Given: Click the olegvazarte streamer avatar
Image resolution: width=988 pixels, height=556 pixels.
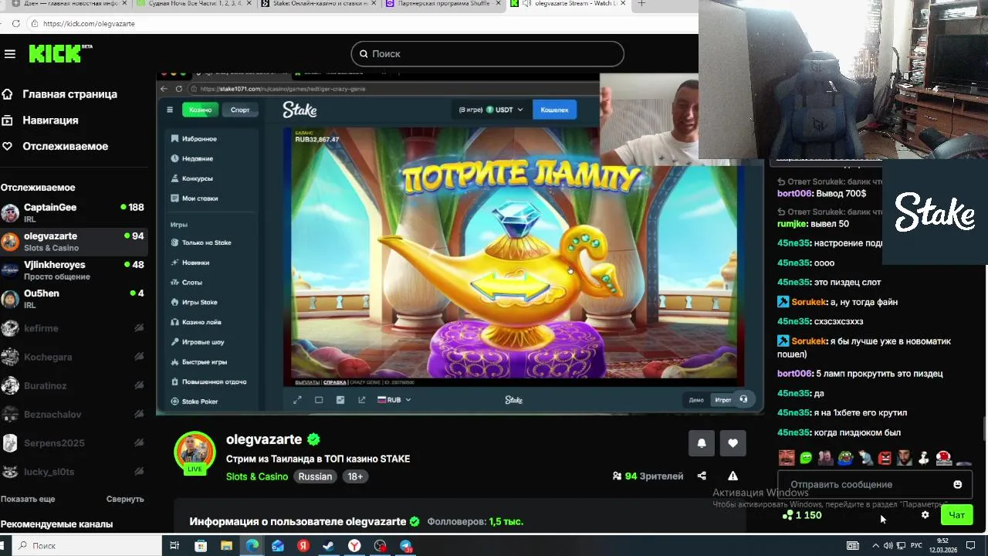Looking at the screenshot, I should (x=195, y=452).
